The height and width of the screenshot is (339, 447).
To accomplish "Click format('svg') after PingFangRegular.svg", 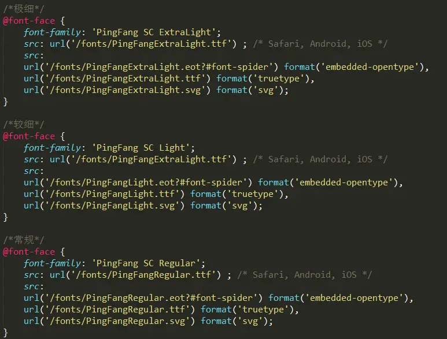I will tap(234, 321).
